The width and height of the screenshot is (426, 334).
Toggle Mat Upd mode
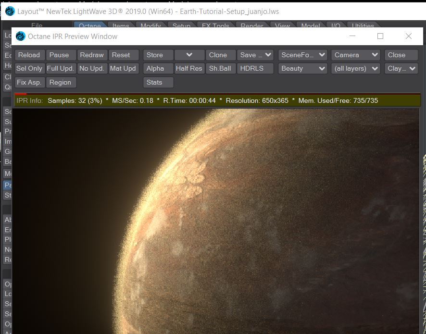pos(124,68)
